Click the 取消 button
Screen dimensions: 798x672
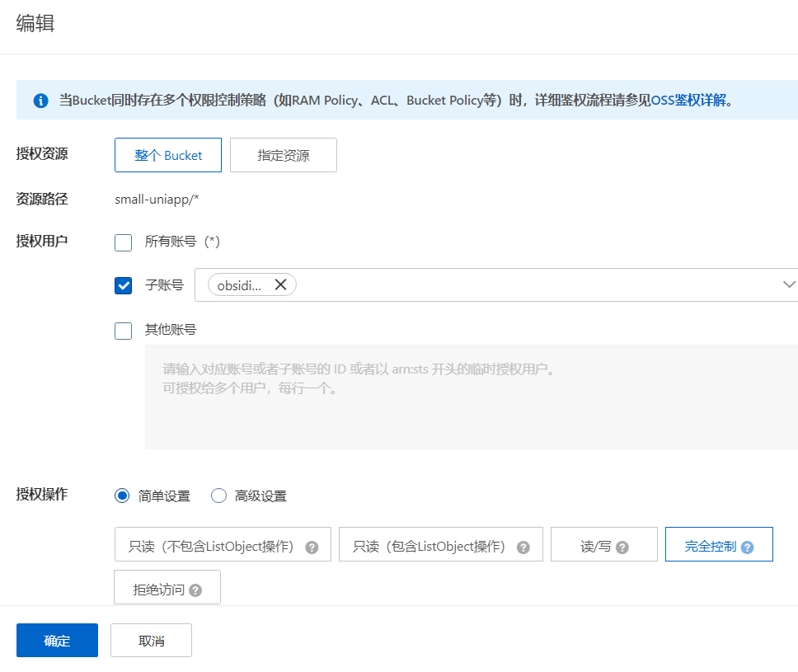tap(151, 641)
